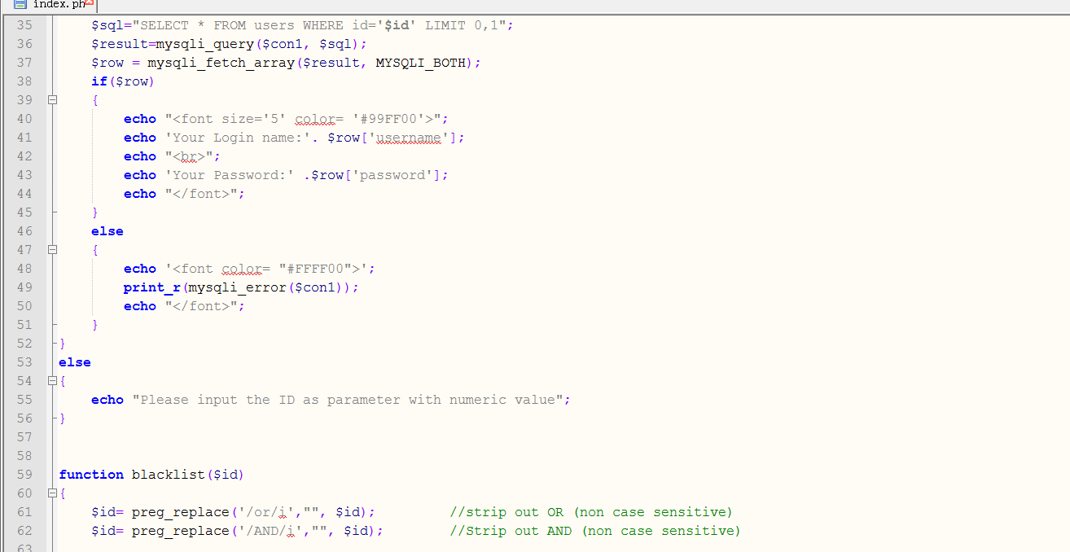Image resolution: width=1070 pixels, height=552 pixels.
Task: Close the index.php tab
Action: click(x=90, y=3)
